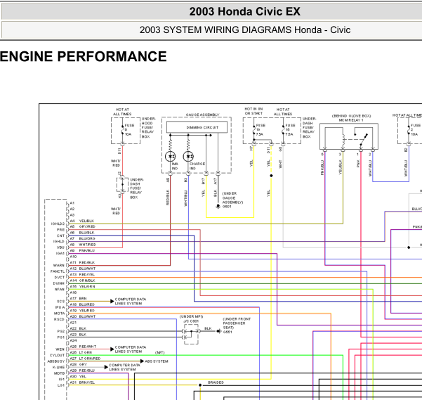Click pin A5 'GRY/RED' wire label

click(87, 227)
